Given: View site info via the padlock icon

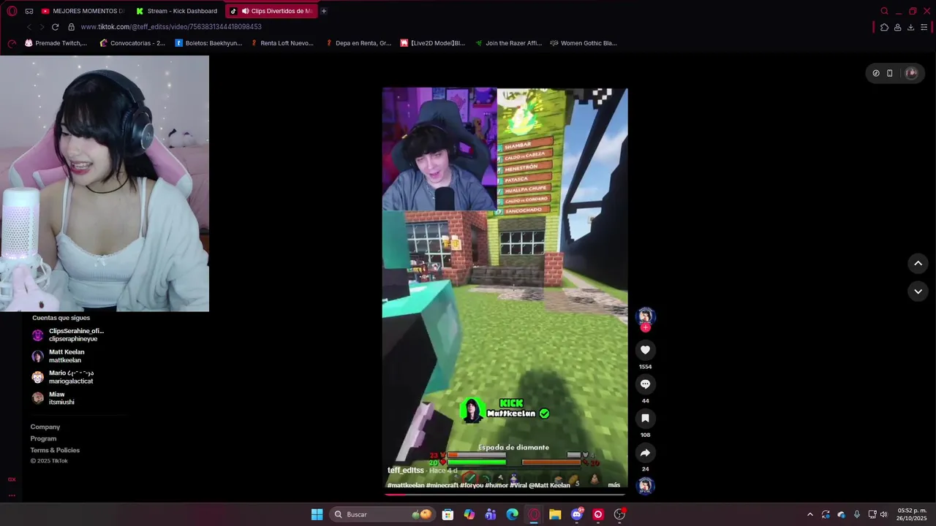Looking at the screenshot, I should [x=71, y=27].
